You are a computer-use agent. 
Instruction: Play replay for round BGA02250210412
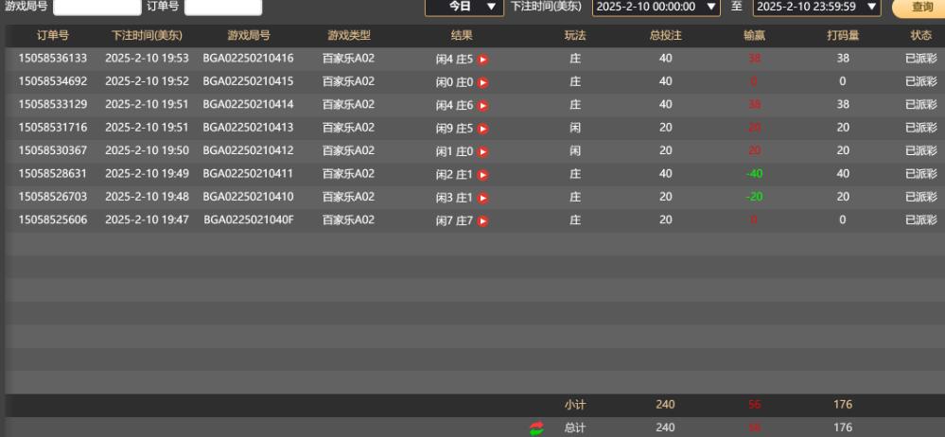click(482, 152)
